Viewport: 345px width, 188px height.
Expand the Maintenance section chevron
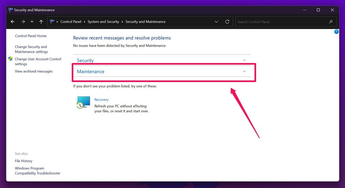point(244,71)
